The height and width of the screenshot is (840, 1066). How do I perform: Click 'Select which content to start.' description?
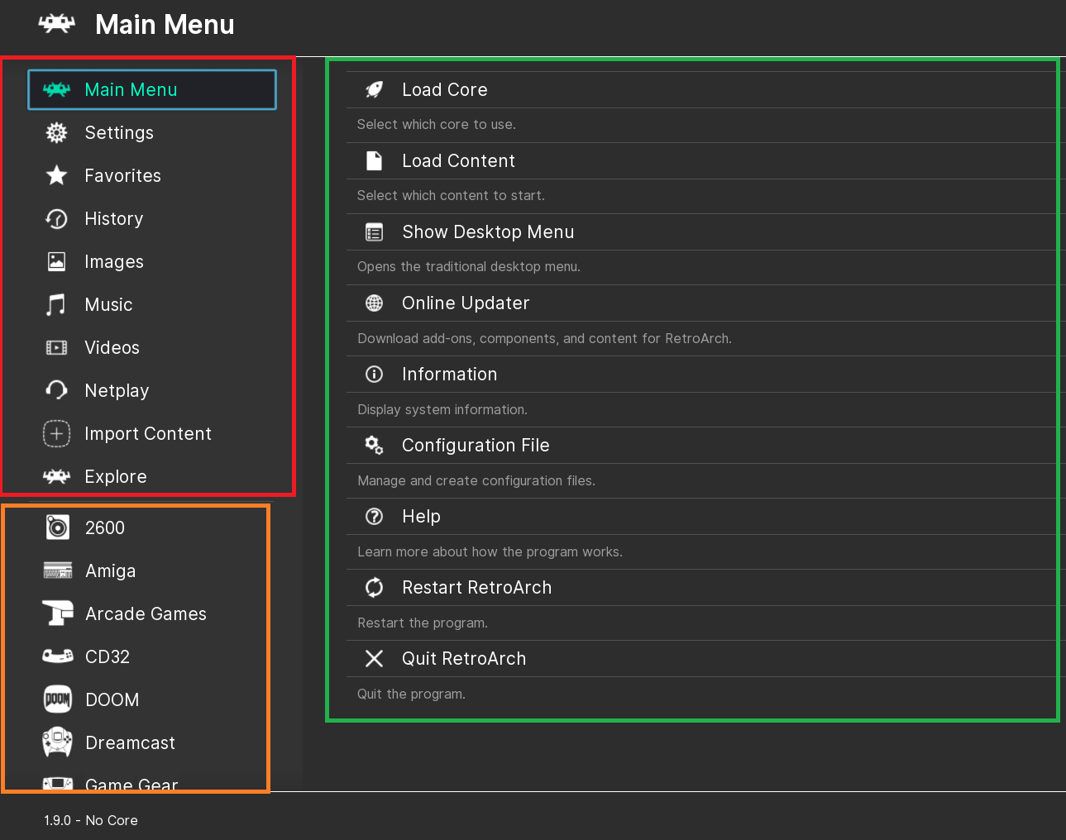click(451, 195)
